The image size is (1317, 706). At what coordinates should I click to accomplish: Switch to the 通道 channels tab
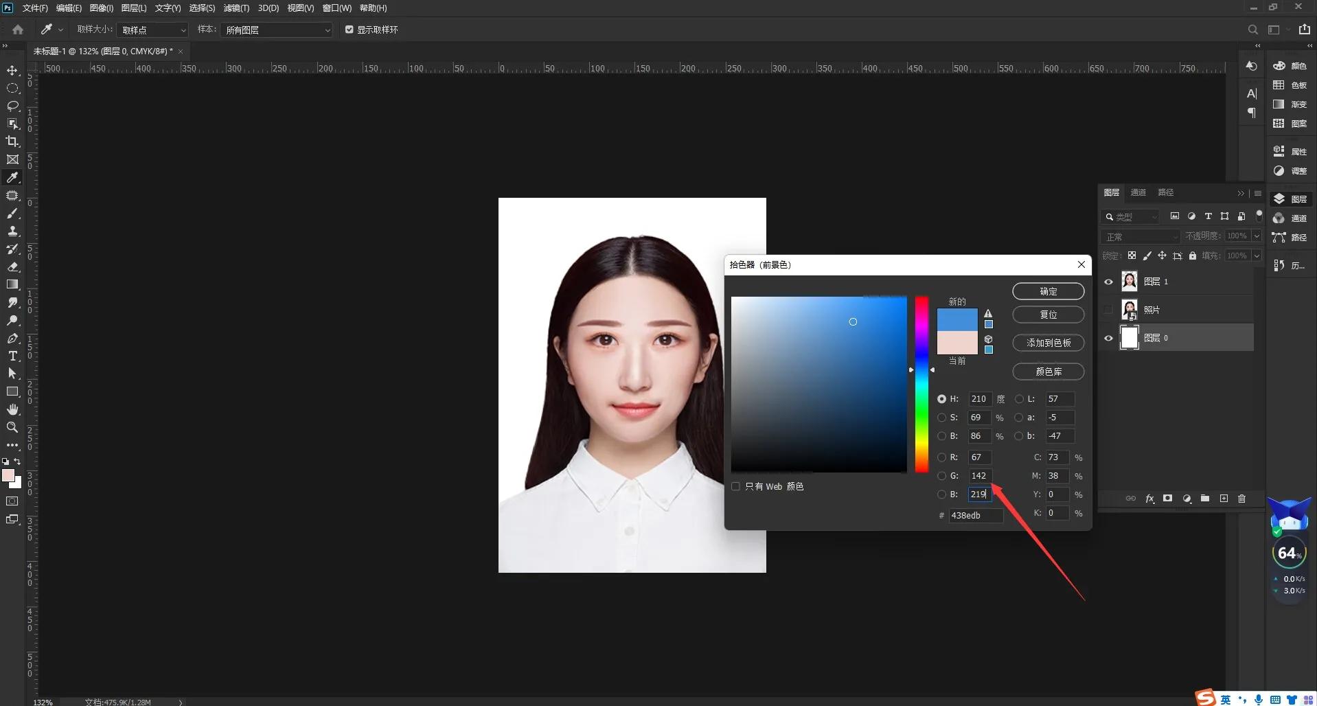(x=1138, y=192)
